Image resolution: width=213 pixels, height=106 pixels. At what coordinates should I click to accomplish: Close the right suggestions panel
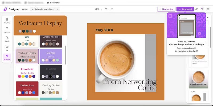point(207,17)
